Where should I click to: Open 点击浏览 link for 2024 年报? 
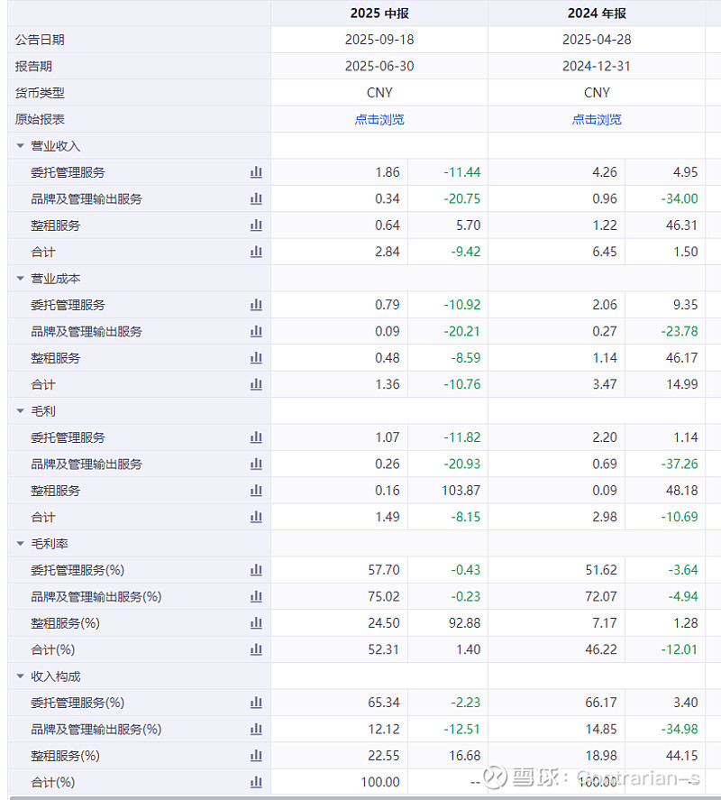click(597, 119)
